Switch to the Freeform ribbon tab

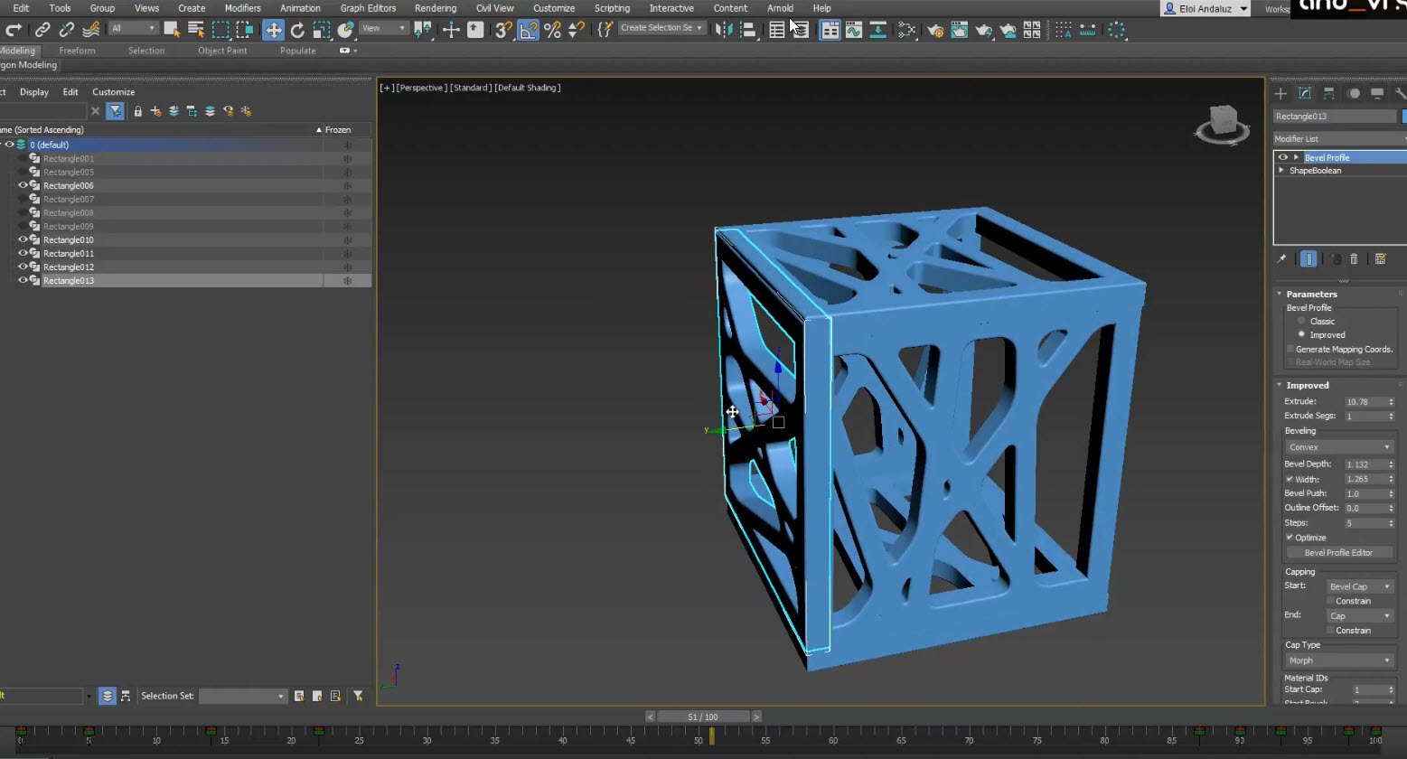(77, 51)
